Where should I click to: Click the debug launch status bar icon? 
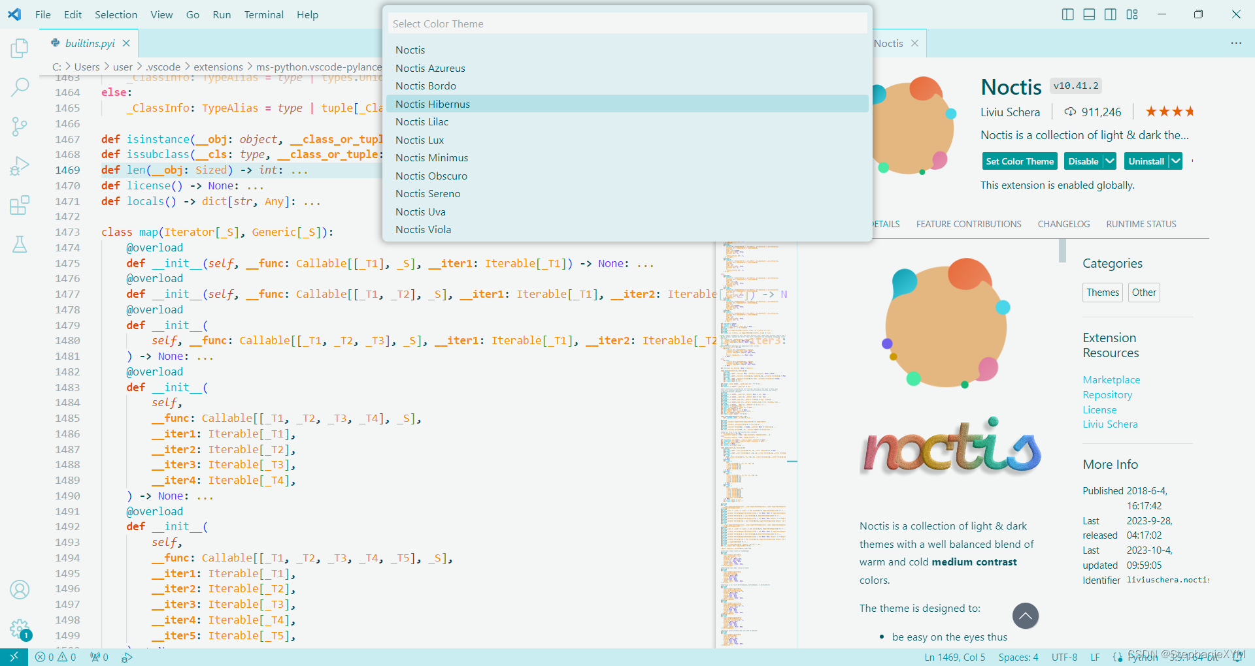(x=127, y=657)
